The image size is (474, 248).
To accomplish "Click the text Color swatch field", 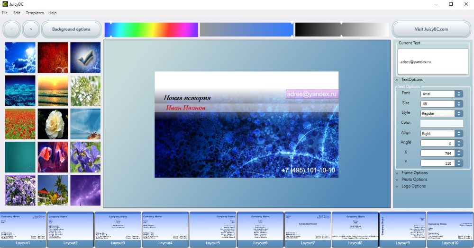I will point(441,123).
